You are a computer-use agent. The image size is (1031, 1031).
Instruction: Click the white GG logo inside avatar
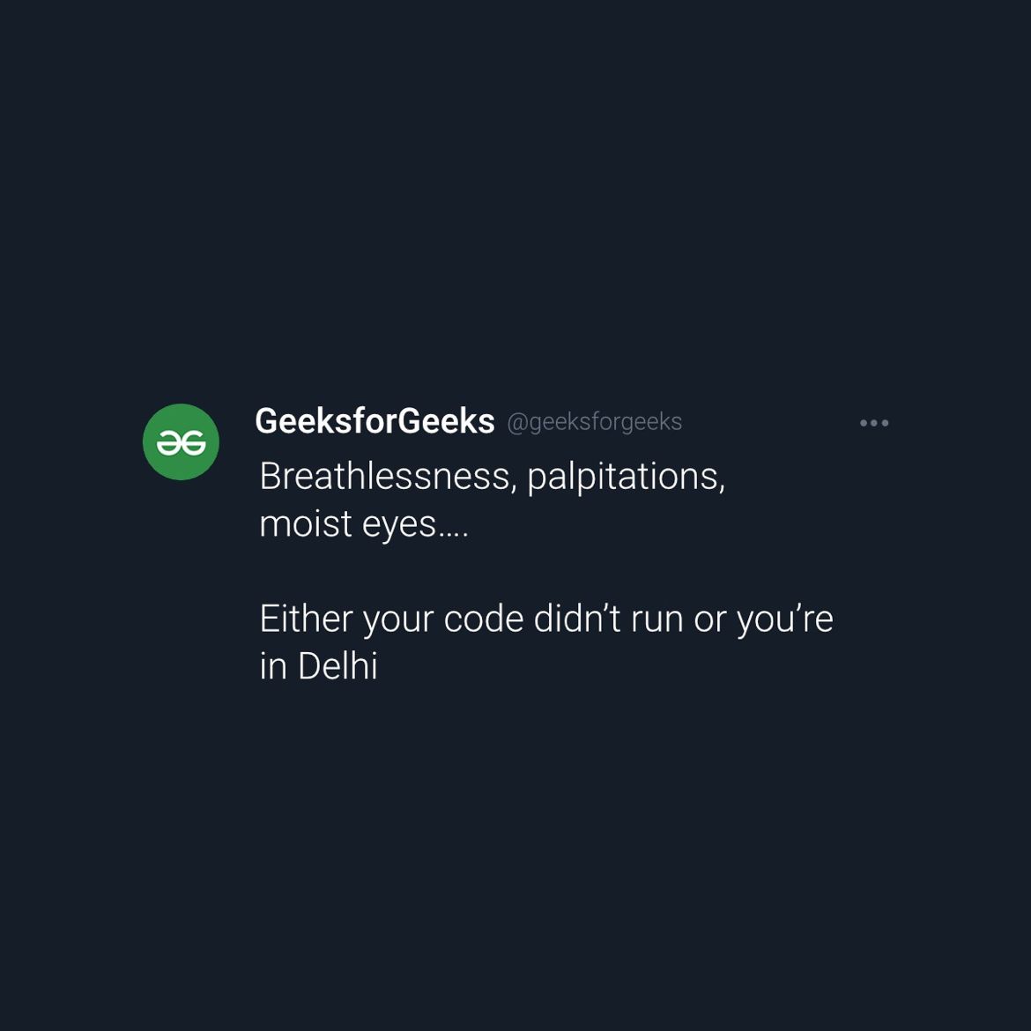(181, 443)
